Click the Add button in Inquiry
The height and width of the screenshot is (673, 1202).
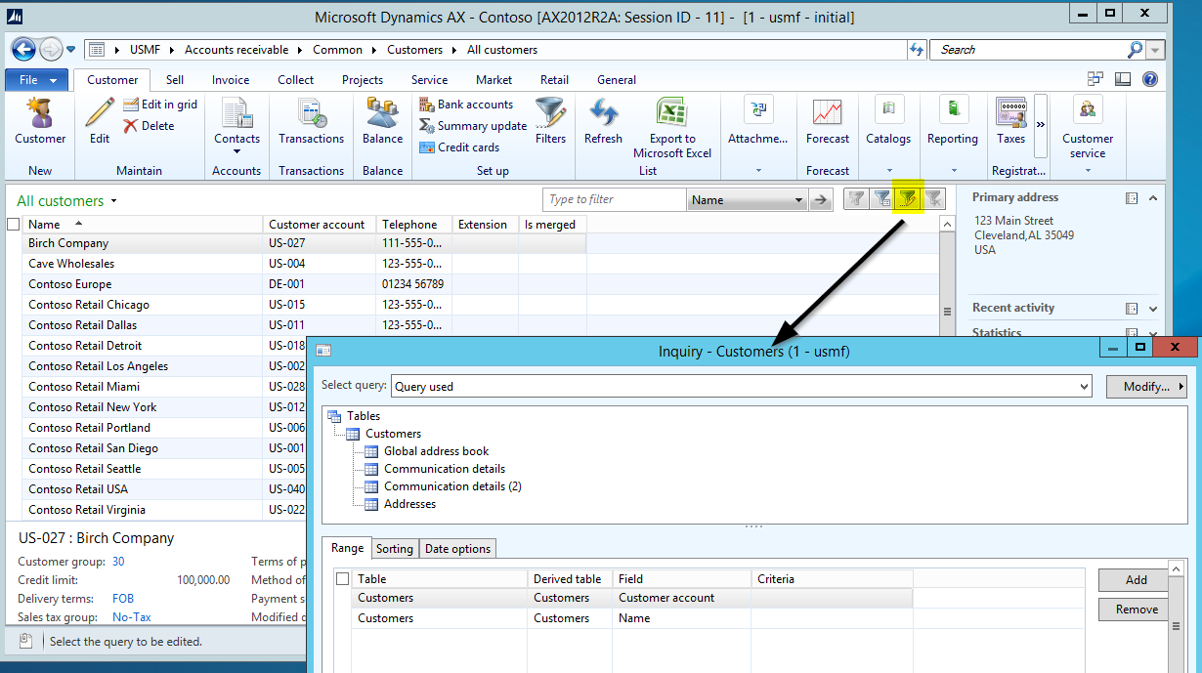click(x=1136, y=580)
